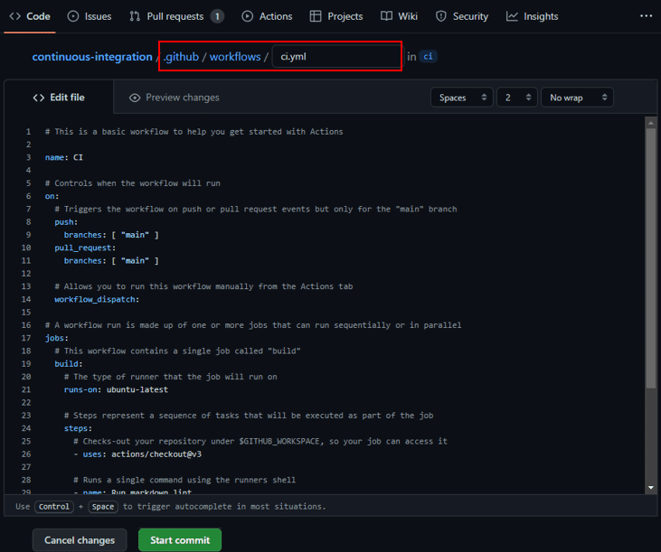
Task: Click the Wiki book icon
Action: tap(386, 16)
